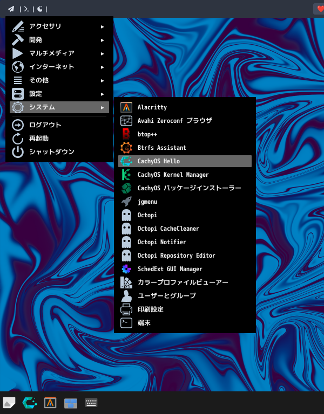Click the terminal prompt icon in top panel

(x=26, y=9)
